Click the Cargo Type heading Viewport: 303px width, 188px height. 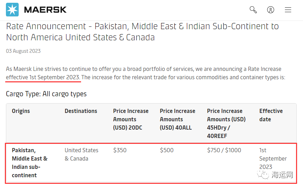(46, 94)
